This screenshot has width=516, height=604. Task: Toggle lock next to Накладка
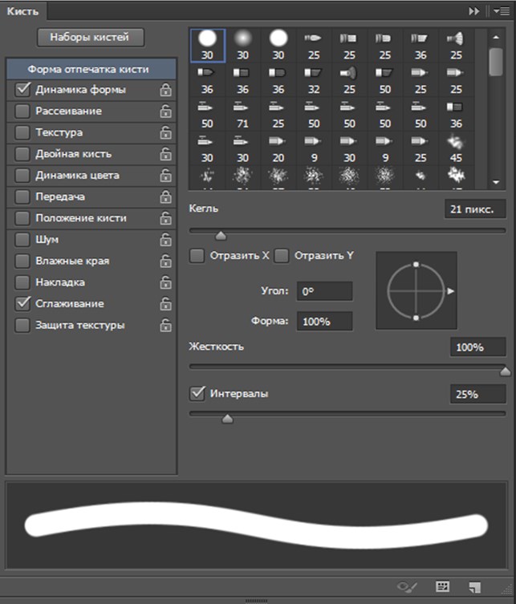165,282
